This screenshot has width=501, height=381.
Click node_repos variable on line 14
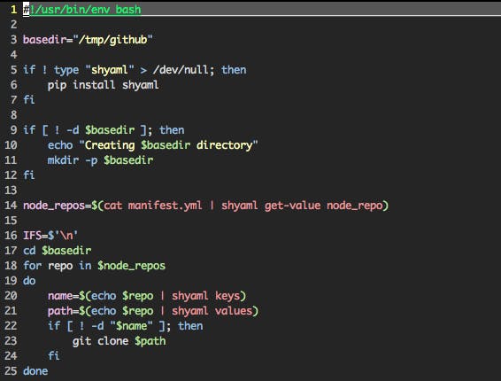[54, 206]
